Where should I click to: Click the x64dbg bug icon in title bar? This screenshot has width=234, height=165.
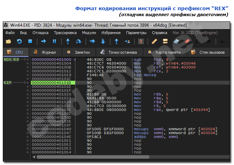(6, 25)
